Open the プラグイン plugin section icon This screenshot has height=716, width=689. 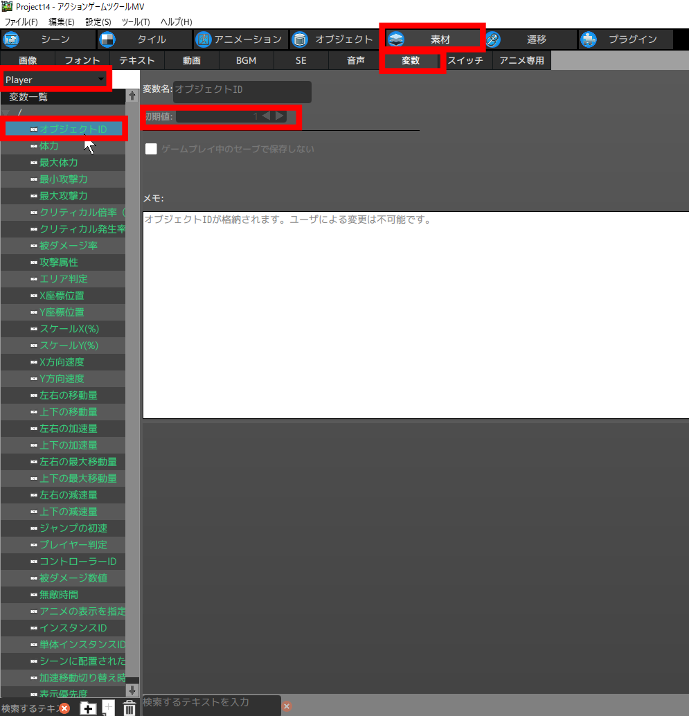588,39
